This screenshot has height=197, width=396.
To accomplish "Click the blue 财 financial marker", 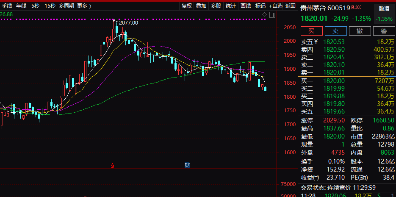I will point(187,165).
